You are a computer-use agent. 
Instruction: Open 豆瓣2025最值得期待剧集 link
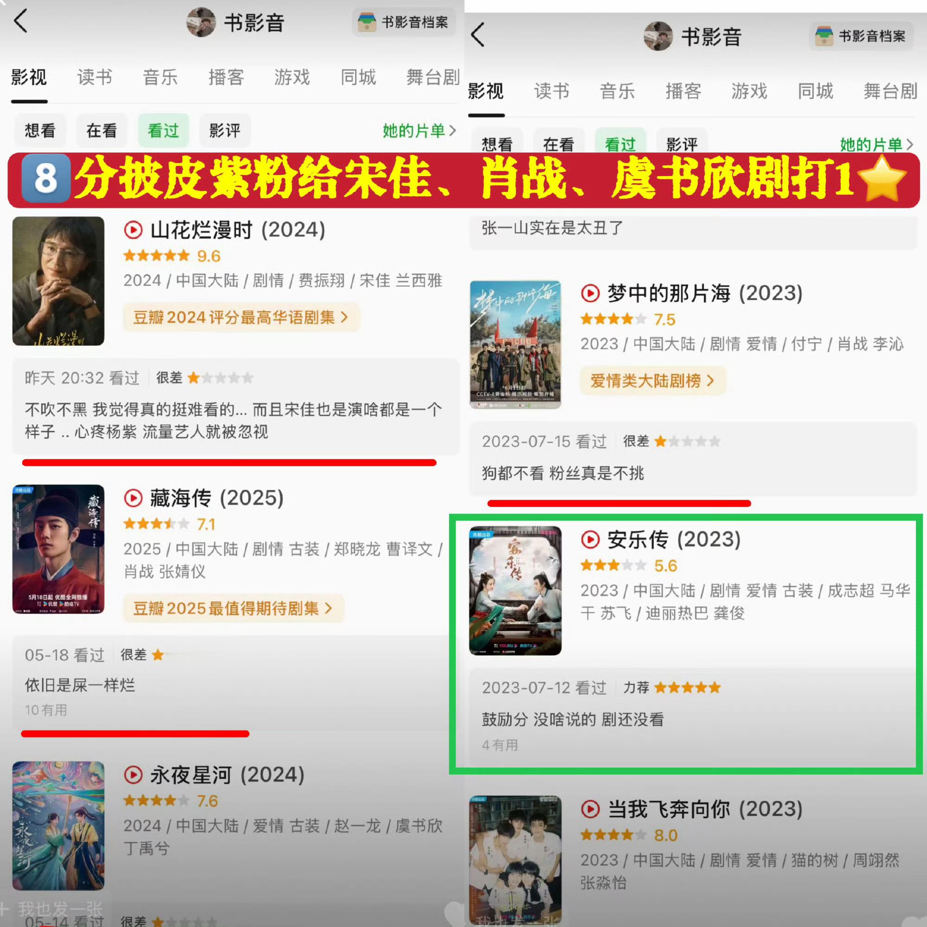(234, 609)
